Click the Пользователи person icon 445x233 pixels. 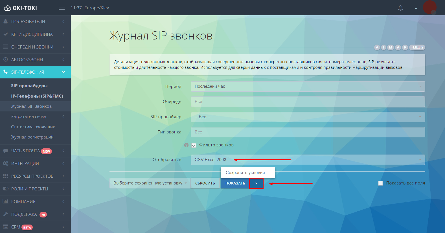click(5, 21)
